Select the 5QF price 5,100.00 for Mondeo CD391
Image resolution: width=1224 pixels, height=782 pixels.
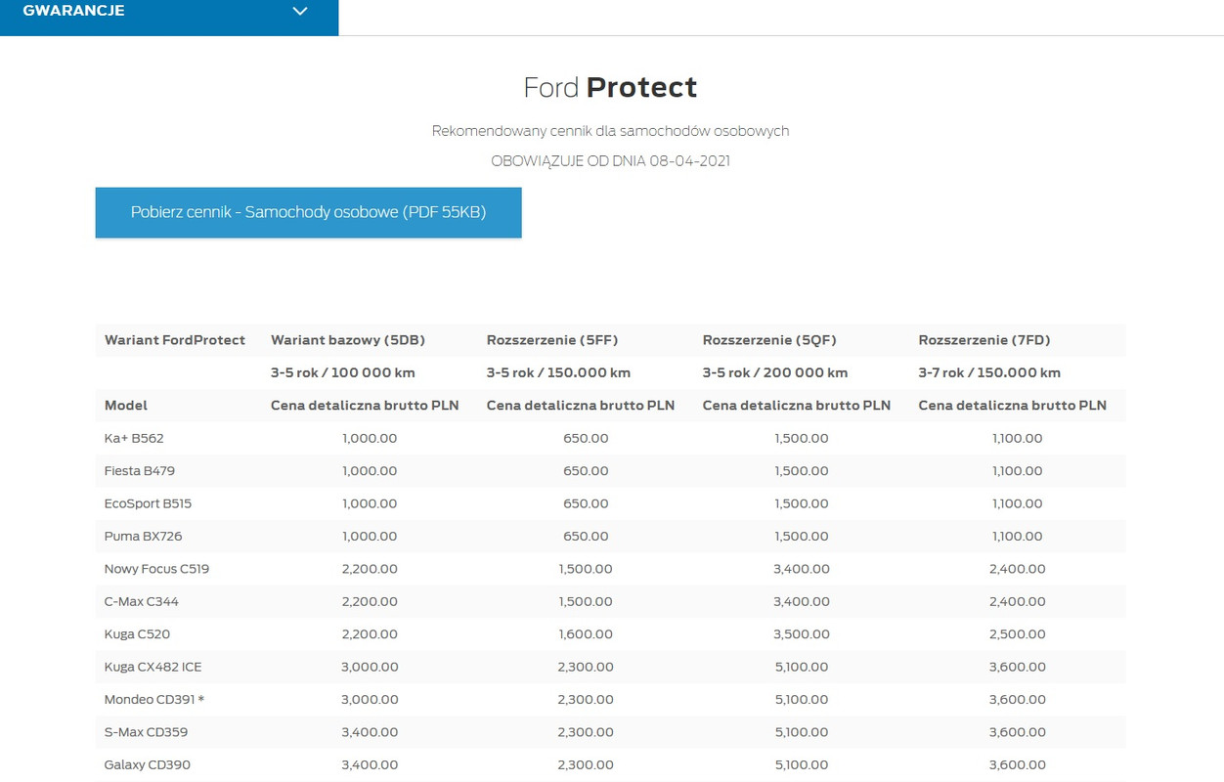tap(802, 700)
